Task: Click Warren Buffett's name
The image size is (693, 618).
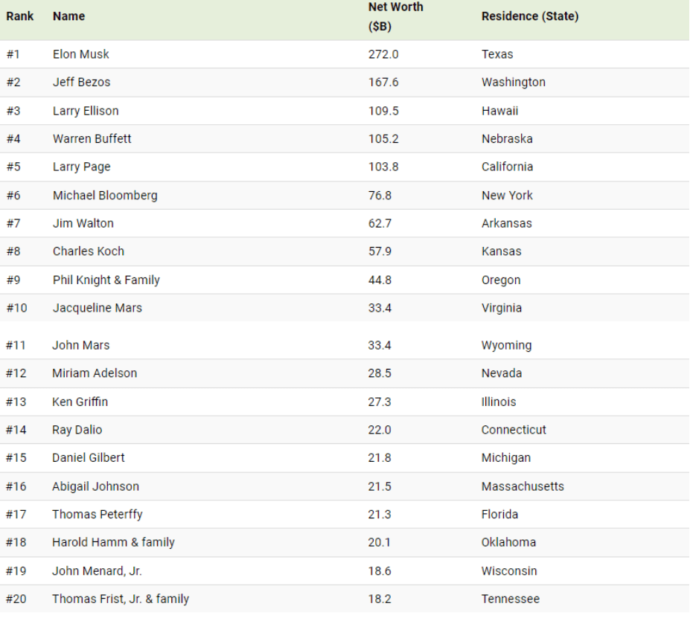Action: (x=92, y=139)
